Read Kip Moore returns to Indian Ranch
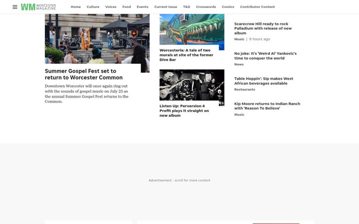The height and width of the screenshot is (224, 359). tap(267, 106)
